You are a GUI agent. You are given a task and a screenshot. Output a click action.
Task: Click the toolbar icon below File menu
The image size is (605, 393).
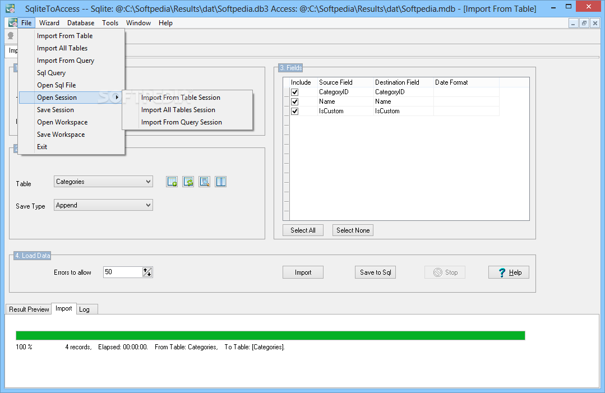(x=11, y=36)
